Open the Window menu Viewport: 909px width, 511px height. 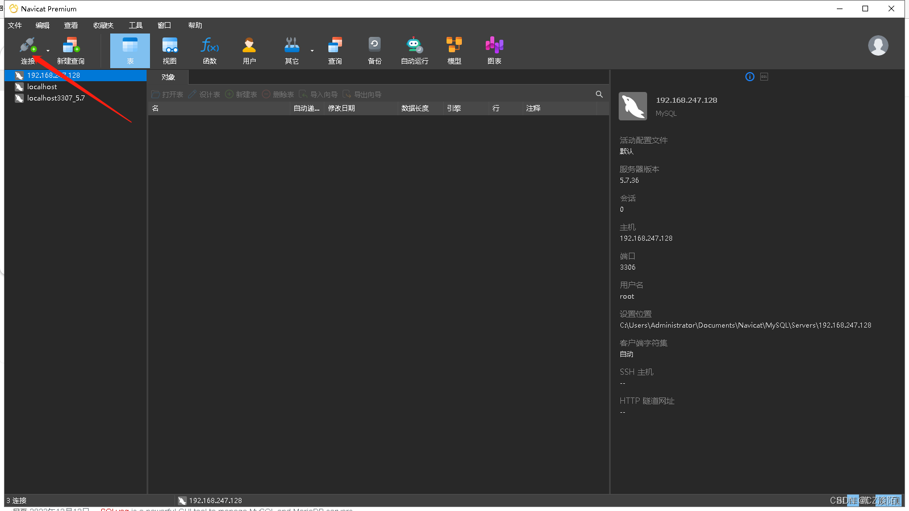point(164,26)
